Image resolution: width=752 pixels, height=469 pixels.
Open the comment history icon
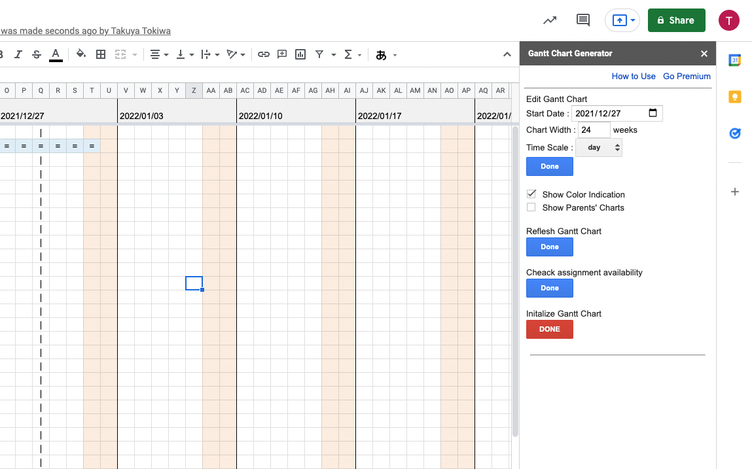[x=582, y=20]
